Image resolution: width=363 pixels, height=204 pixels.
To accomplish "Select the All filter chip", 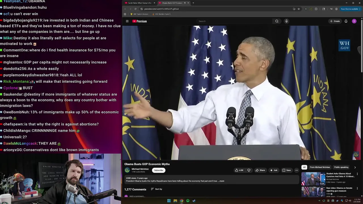I will tap(304, 167).
